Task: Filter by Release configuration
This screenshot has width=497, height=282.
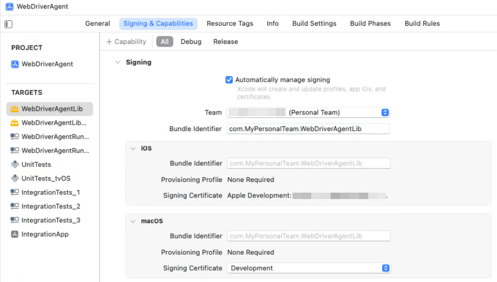Action: tap(225, 42)
